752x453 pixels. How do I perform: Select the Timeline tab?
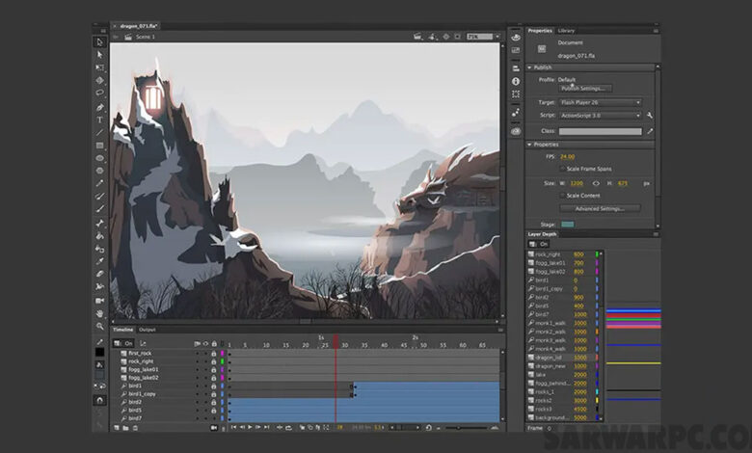click(x=122, y=330)
